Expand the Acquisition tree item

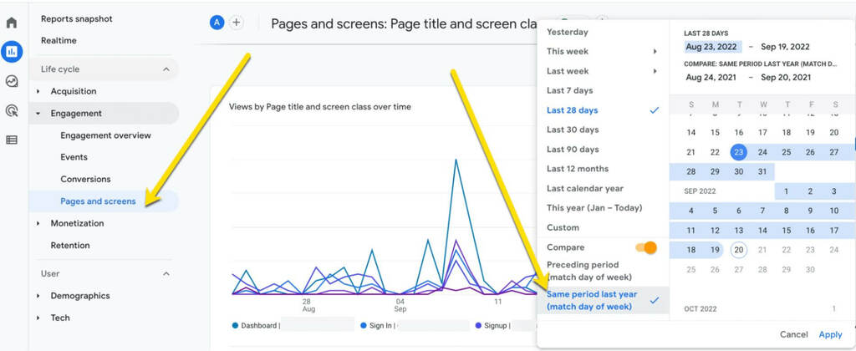pyautogui.click(x=38, y=91)
